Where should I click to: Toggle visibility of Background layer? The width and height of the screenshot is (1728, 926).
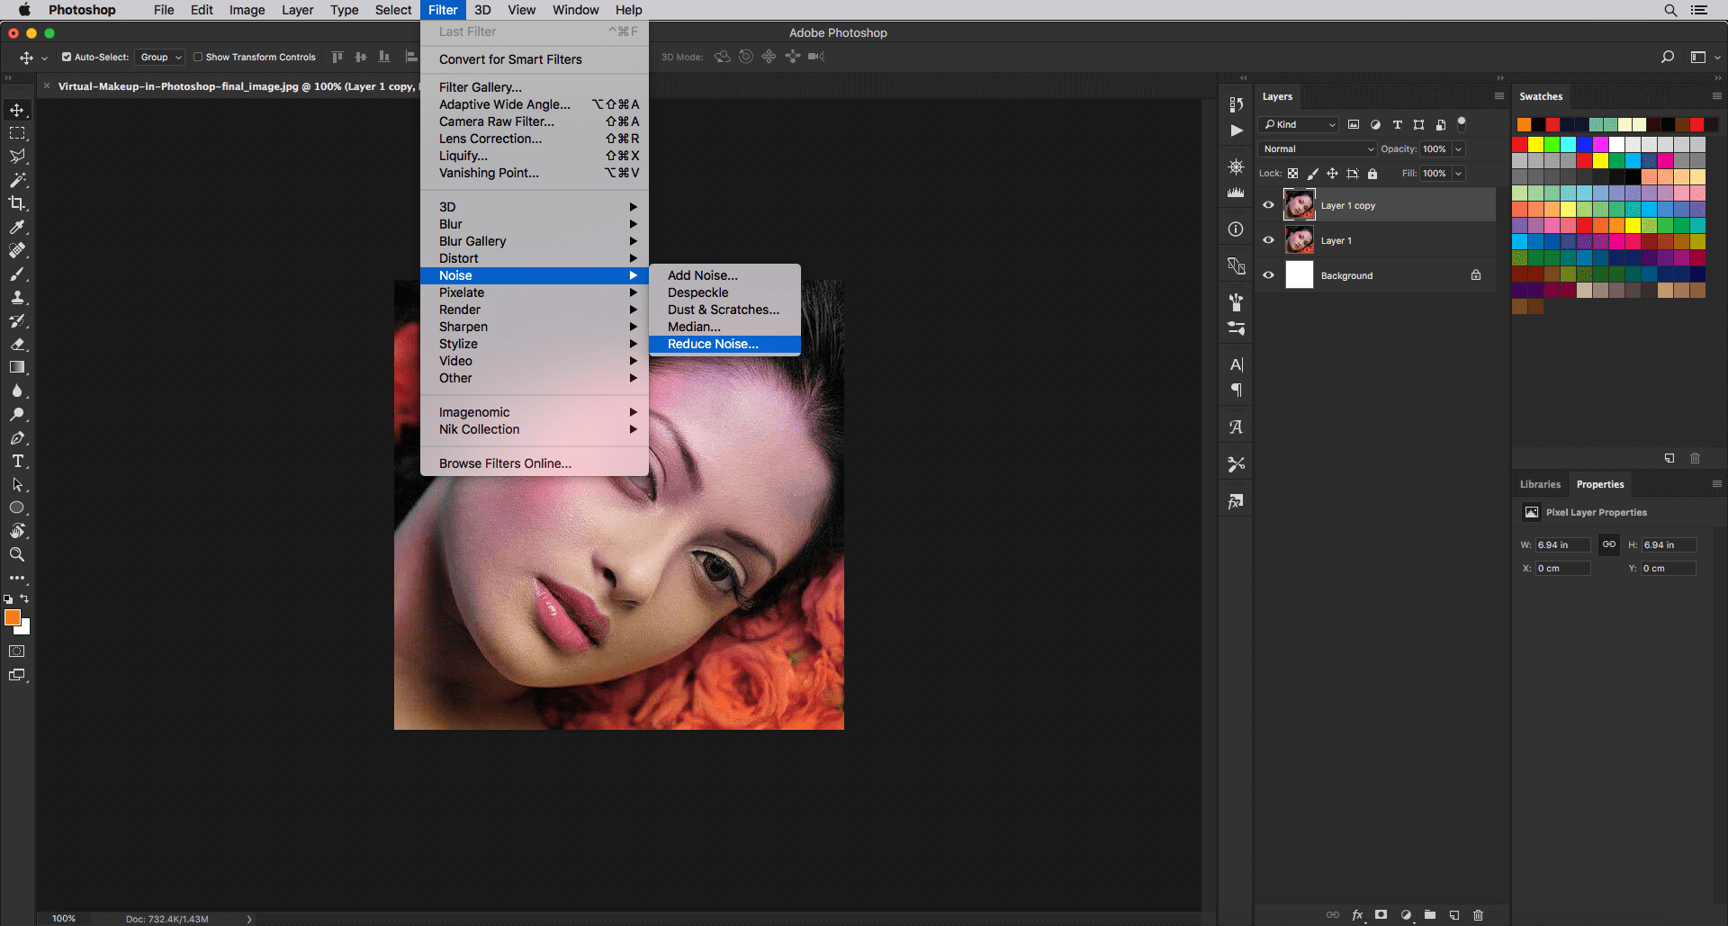pyautogui.click(x=1269, y=275)
